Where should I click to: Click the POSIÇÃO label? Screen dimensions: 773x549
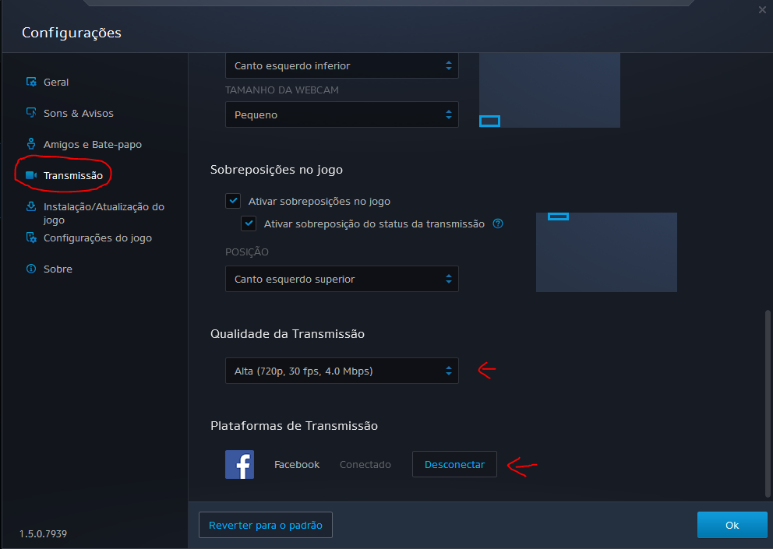[x=247, y=252]
